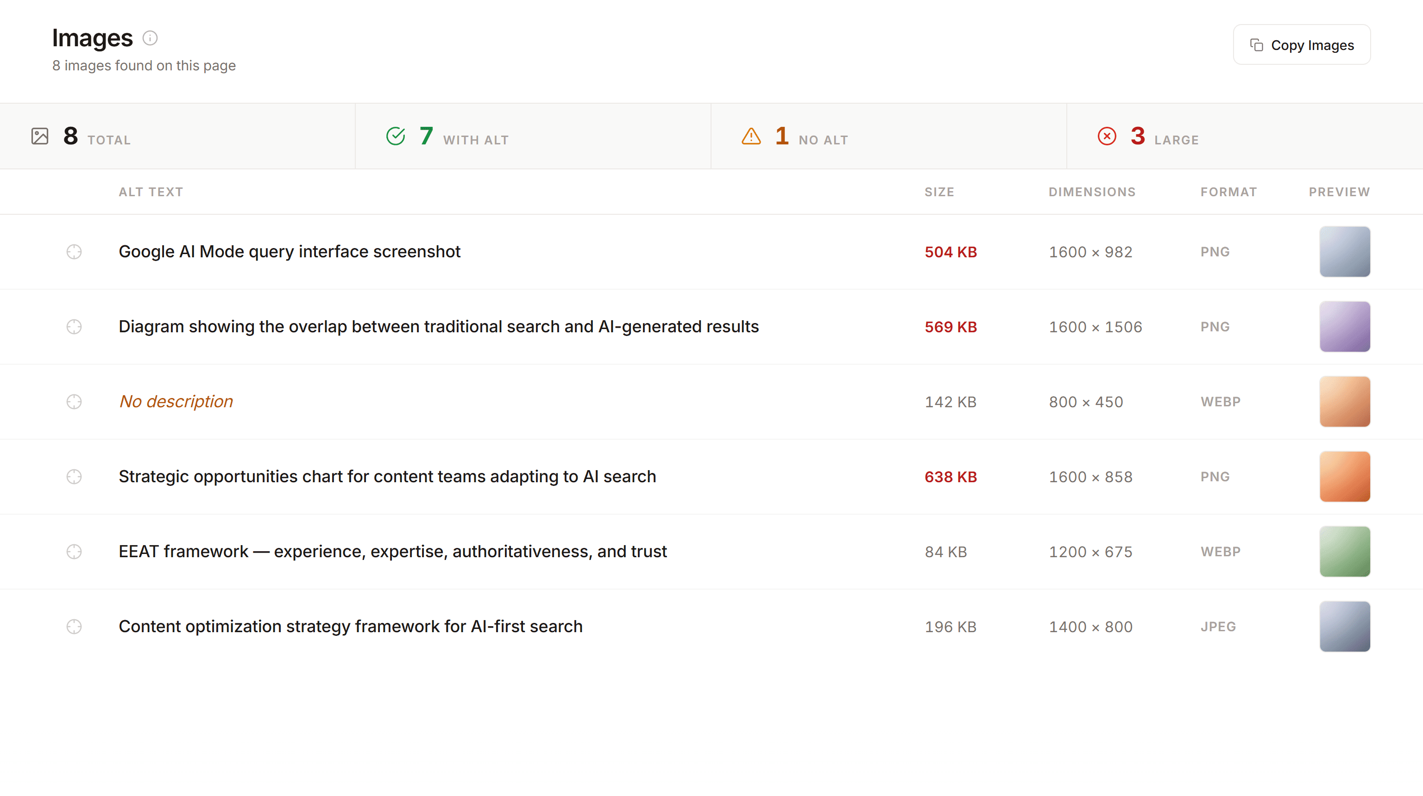1423x796 pixels.
Task: Open the Google AI Mode screenshot alt text
Action: coord(290,252)
